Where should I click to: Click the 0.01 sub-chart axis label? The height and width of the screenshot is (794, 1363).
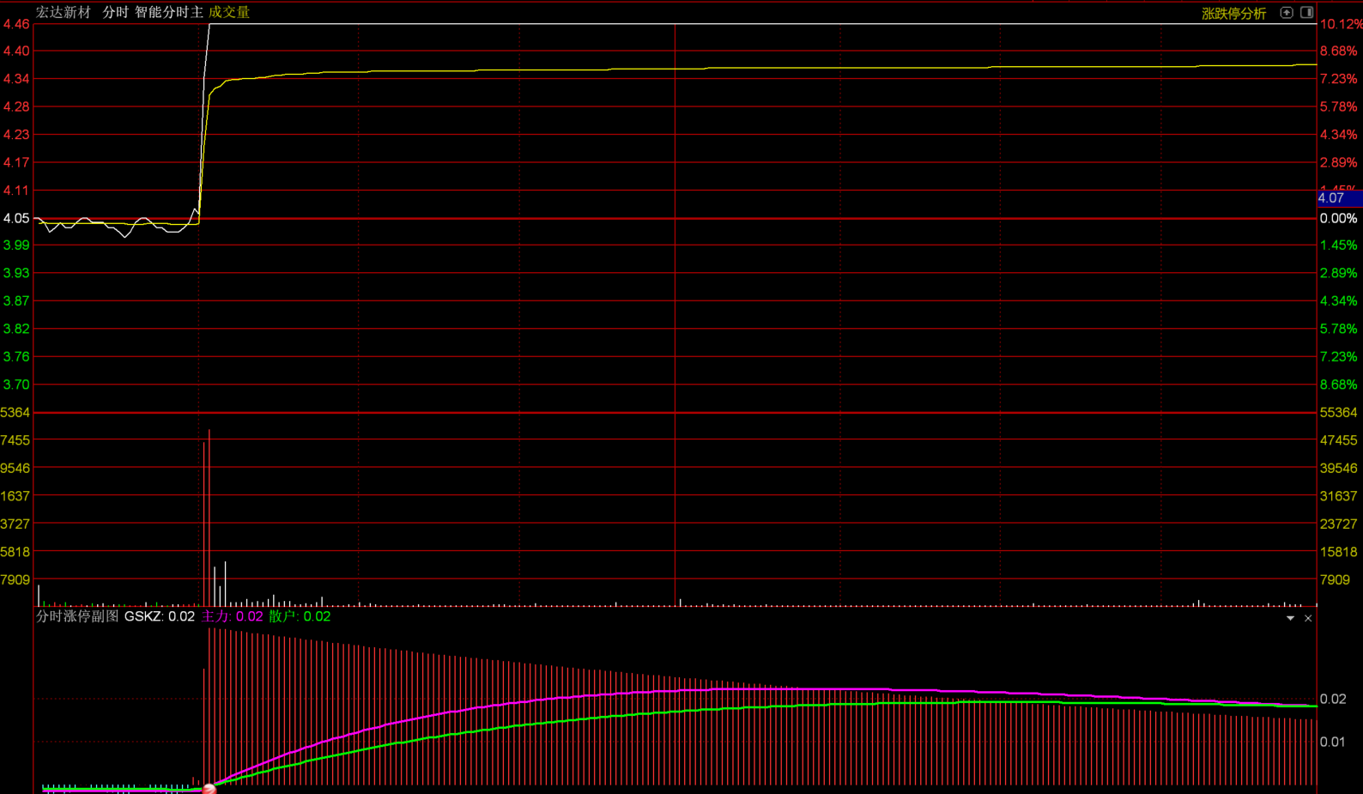tap(1333, 742)
